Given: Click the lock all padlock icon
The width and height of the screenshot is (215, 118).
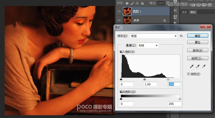Looking at the screenshot, I should [142, 3].
